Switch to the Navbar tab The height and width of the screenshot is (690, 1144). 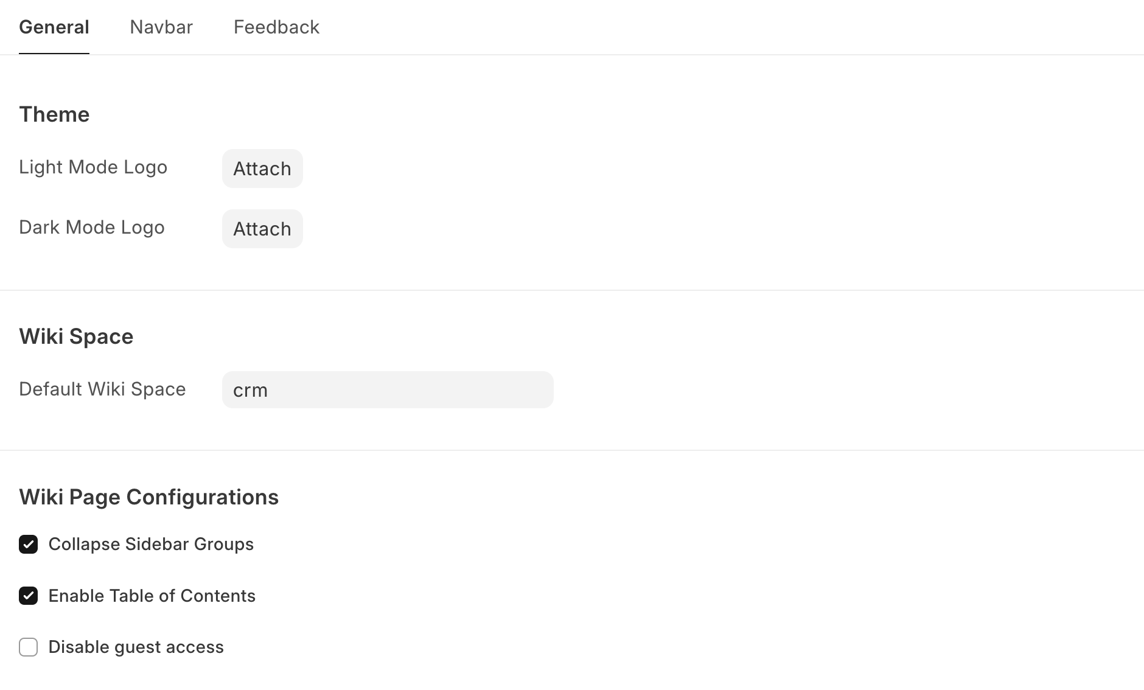pos(161,27)
